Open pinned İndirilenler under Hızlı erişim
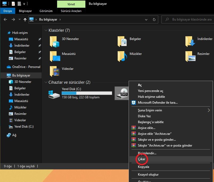 coord(22,46)
